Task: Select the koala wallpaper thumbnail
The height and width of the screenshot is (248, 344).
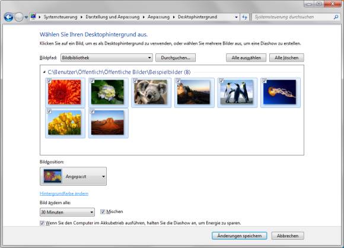Action: pyautogui.click(x=151, y=92)
